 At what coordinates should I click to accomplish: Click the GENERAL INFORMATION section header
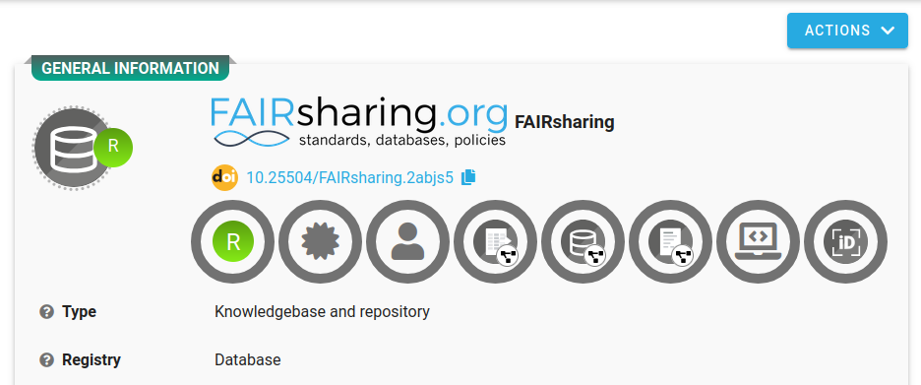(x=131, y=68)
